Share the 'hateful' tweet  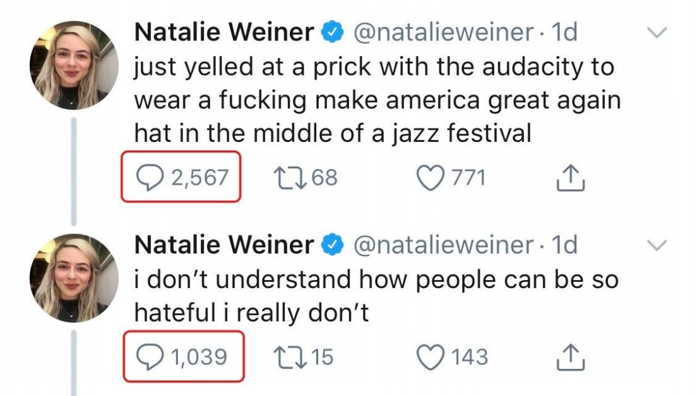[571, 358]
